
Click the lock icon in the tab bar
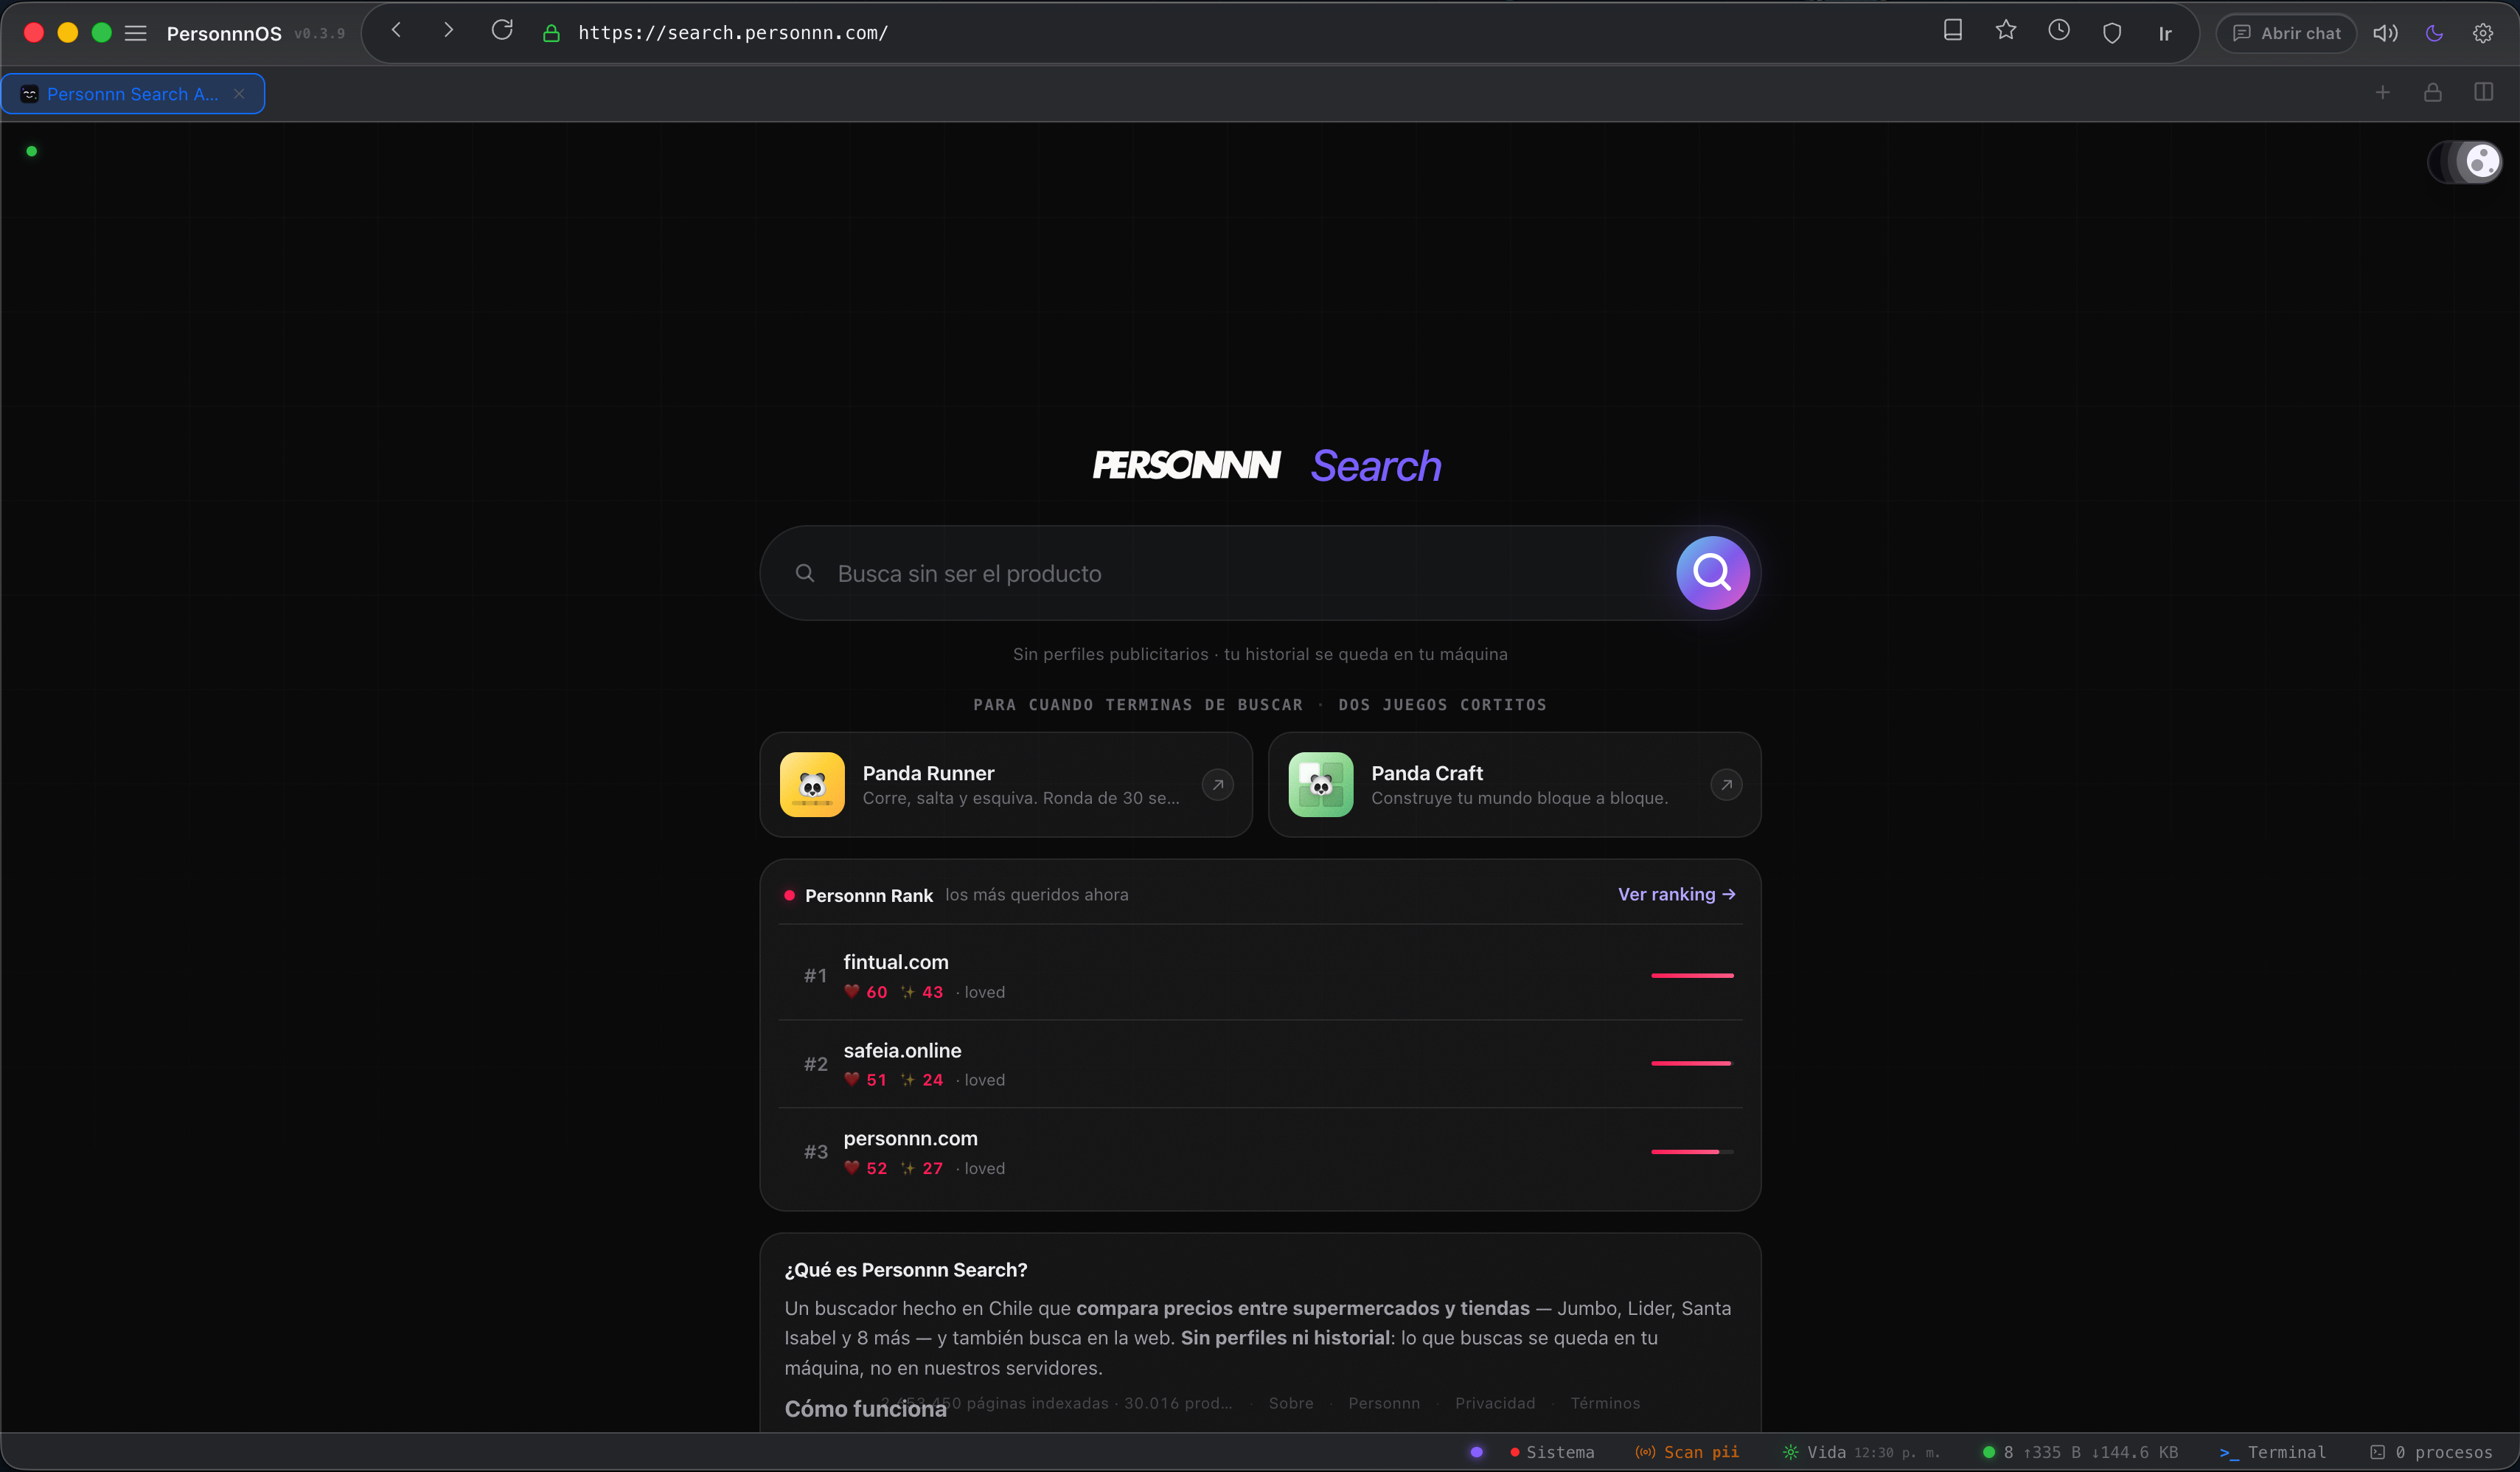pyautogui.click(x=2433, y=93)
